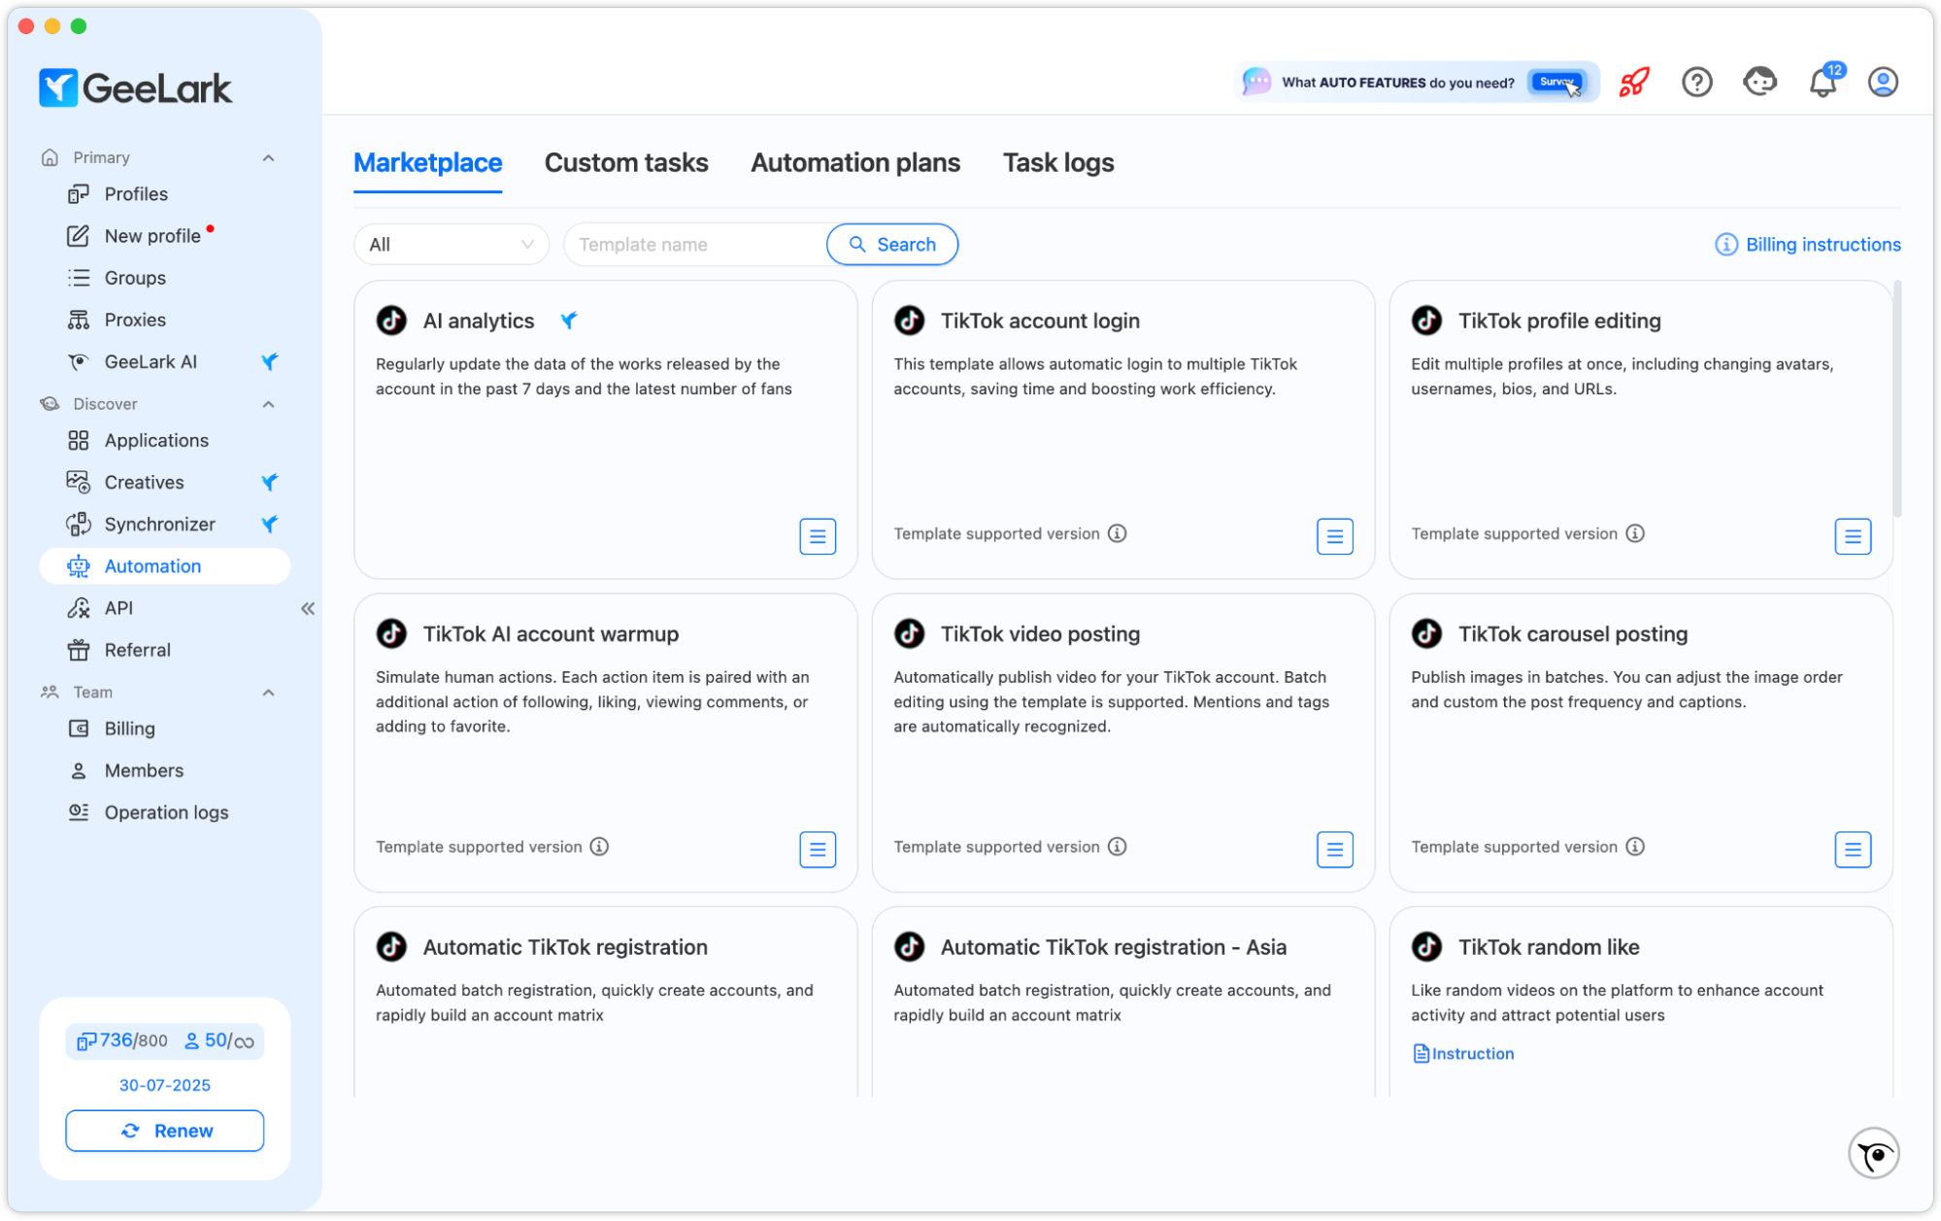
Task: Click chat bubble icon in survey banner
Action: click(x=1256, y=82)
